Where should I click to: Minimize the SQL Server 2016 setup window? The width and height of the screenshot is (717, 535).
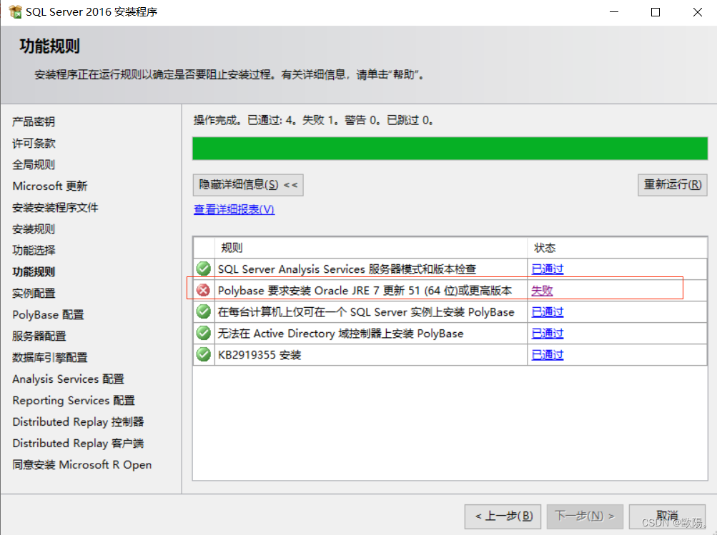614,12
